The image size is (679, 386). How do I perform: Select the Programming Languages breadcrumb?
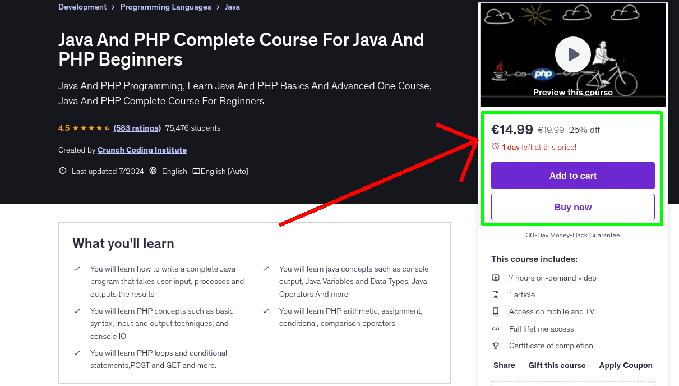pyautogui.click(x=165, y=7)
